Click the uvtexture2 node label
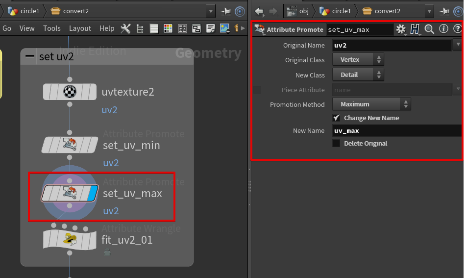 [x=128, y=92]
